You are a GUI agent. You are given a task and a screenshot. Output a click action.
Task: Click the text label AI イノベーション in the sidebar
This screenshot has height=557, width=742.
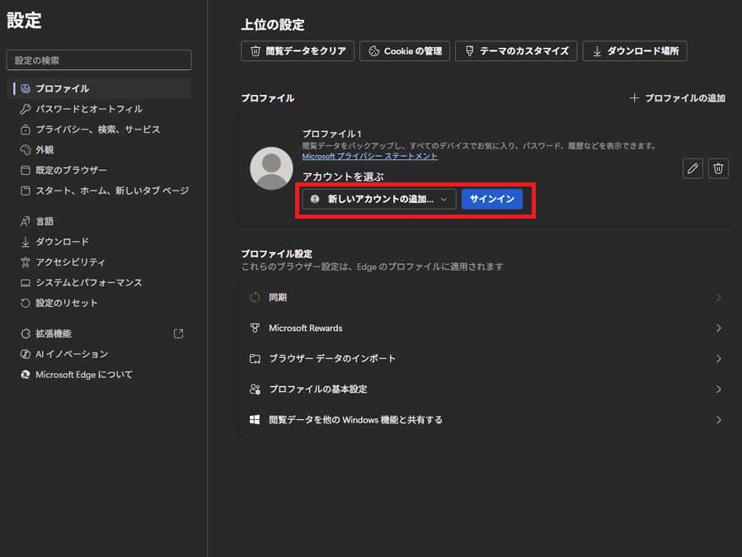click(x=72, y=354)
